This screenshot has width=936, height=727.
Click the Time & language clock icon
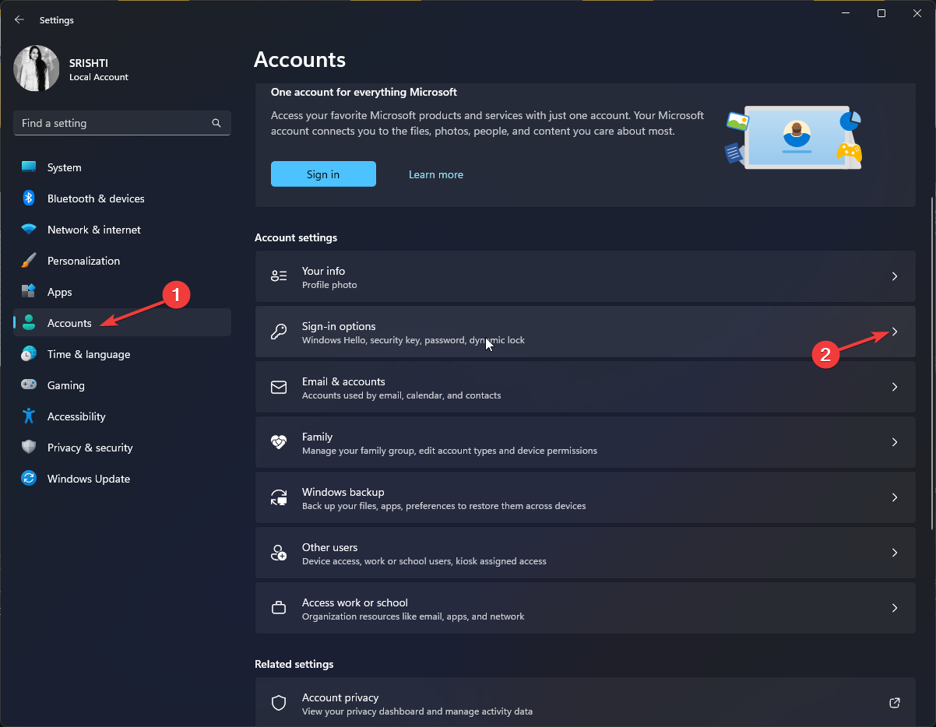[29, 354]
